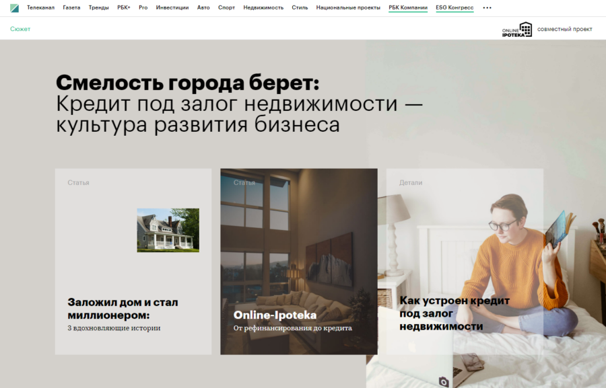The height and width of the screenshot is (388, 606).
Task: Open the Pro section
Action: click(x=143, y=7)
